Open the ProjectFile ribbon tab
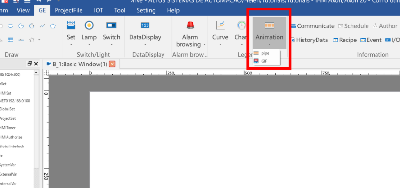Screen dimensions: 400x188 click(x=69, y=10)
